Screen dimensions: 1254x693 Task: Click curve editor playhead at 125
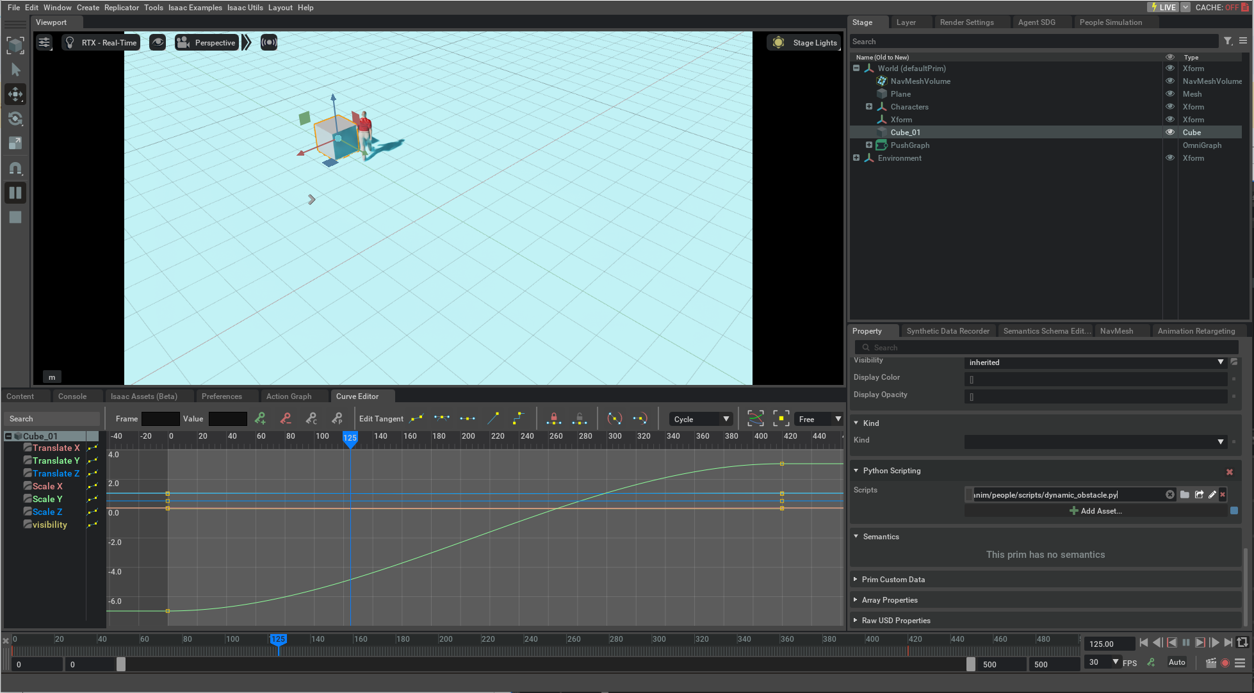click(350, 438)
